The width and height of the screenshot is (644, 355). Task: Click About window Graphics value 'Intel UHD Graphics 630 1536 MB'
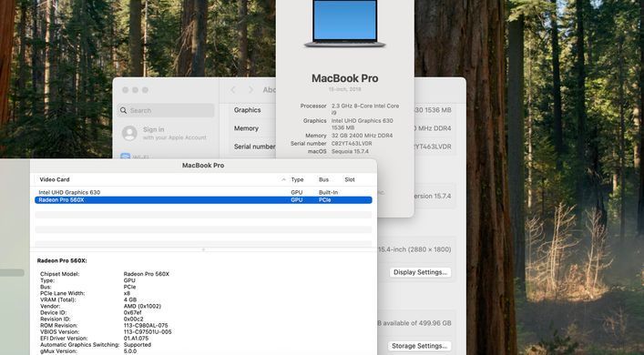point(362,124)
